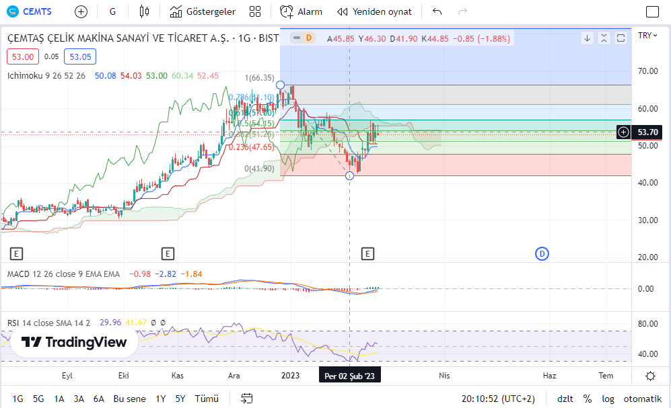671x408 pixels.
Task: Toggle dzlt adjusted data
Action: [x=565, y=399]
